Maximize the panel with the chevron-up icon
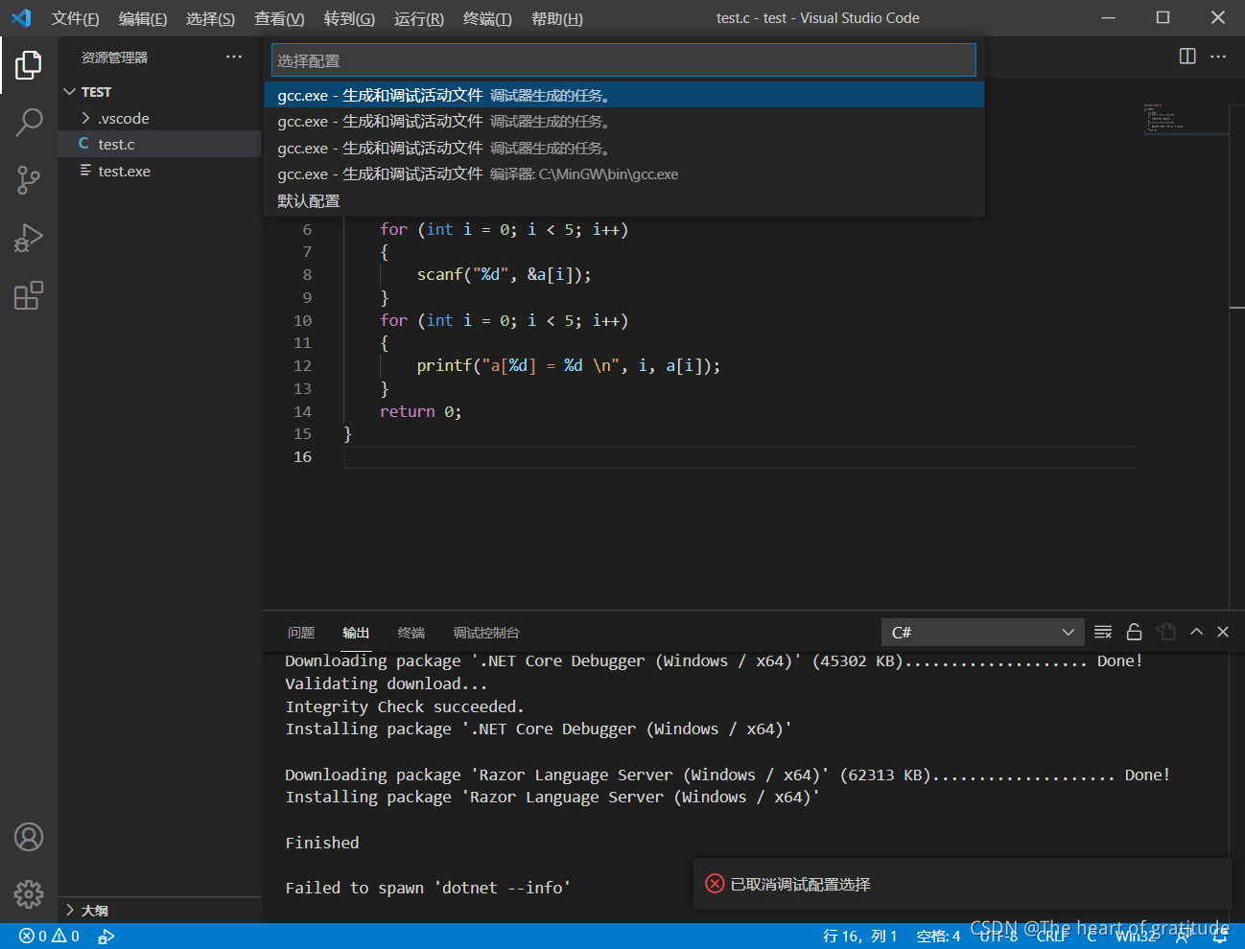 point(1196,632)
